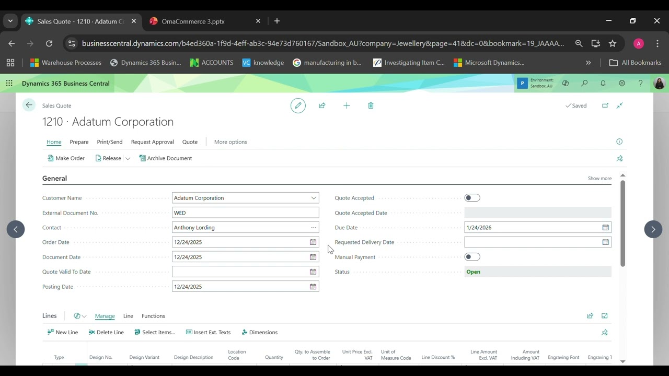Open the Lines Manage tab

[x=105, y=316]
